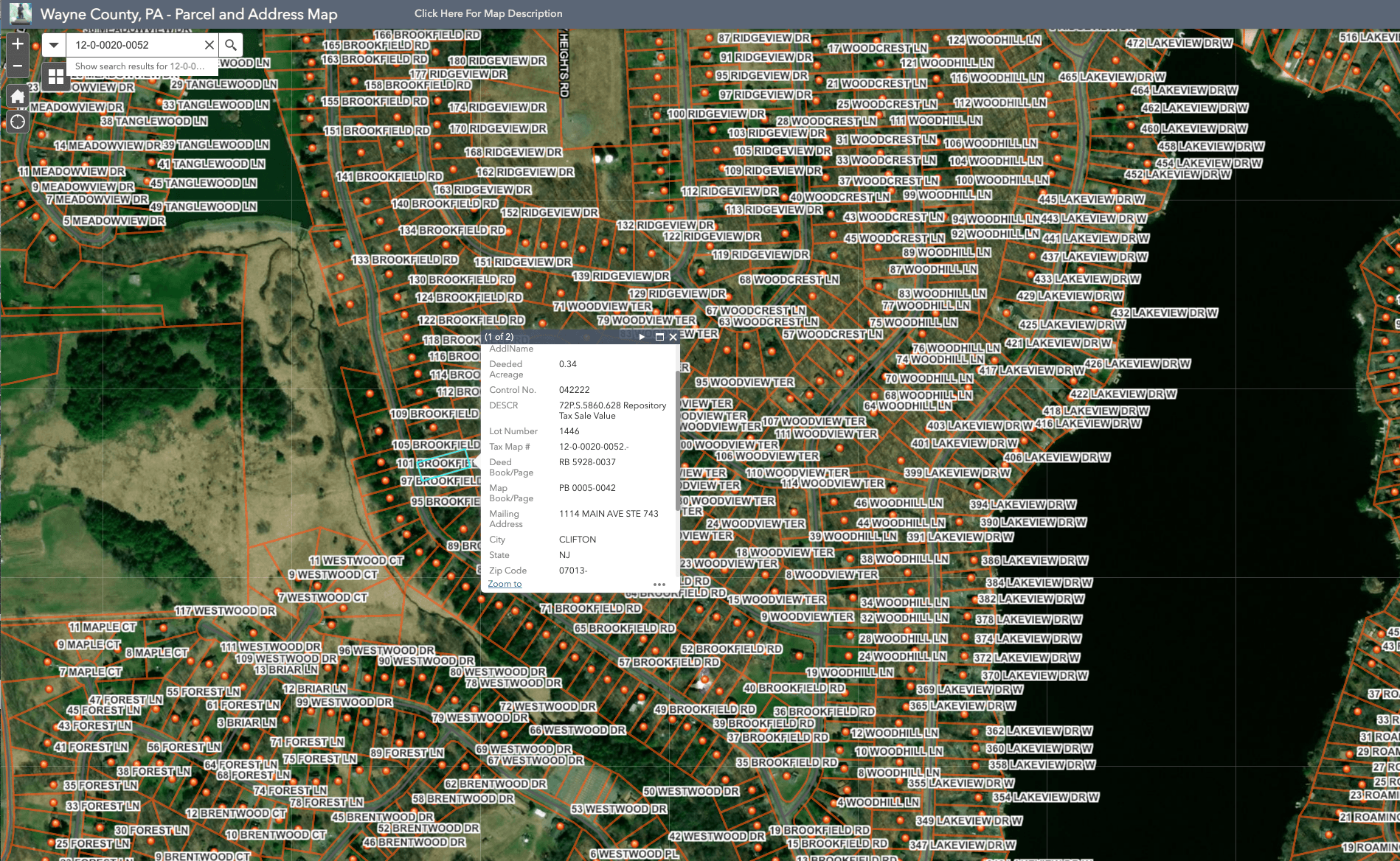Open the basemap gallery grid icon
Viewport: 1400px width, 861px height.
click(x=55, y=76)
